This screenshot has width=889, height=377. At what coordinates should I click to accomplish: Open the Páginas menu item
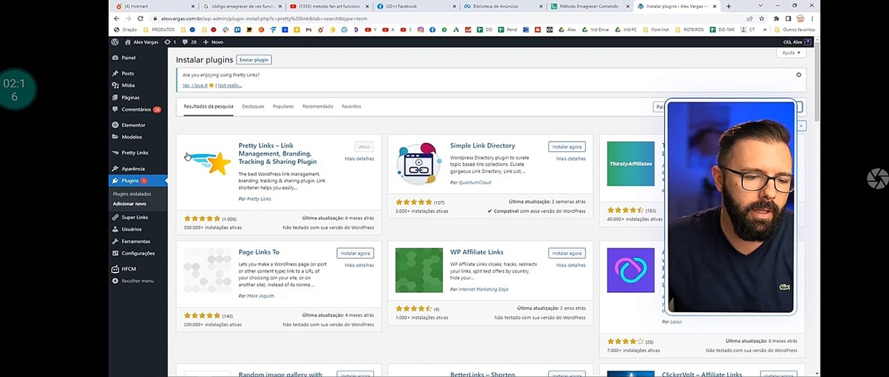point(130,97)
